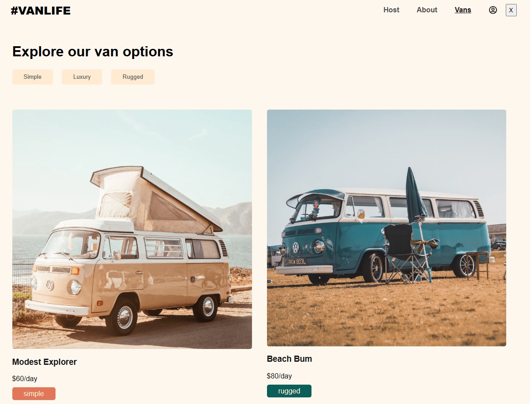Navigate to the About page
This screenshot has width=530, height=404.
(427, 10)
